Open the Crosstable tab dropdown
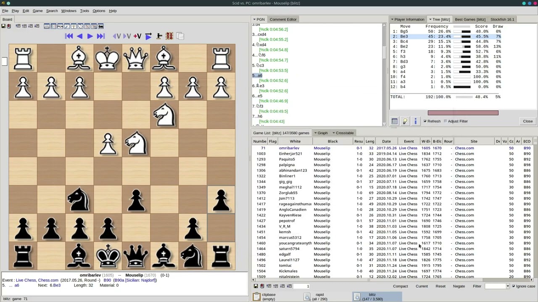 (x=334, y=133)
